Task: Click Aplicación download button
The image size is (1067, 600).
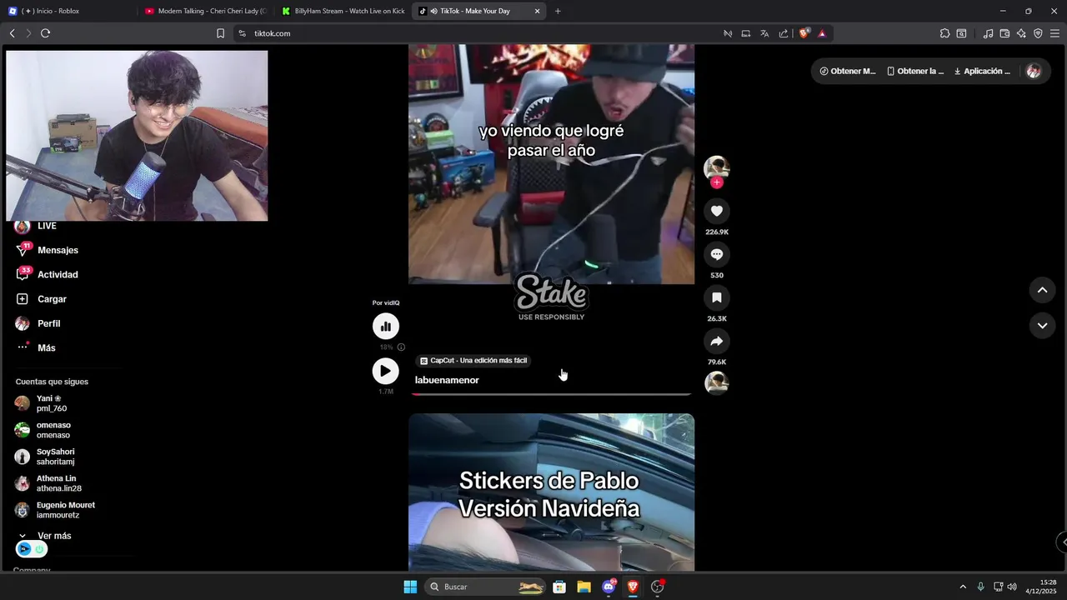Action: click(x=982, y=71)
